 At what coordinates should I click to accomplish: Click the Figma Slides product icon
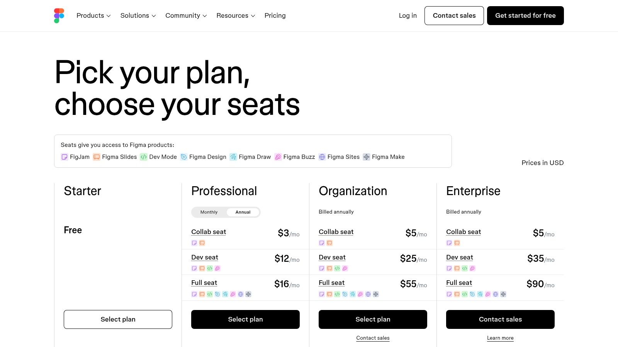(97, 157)
